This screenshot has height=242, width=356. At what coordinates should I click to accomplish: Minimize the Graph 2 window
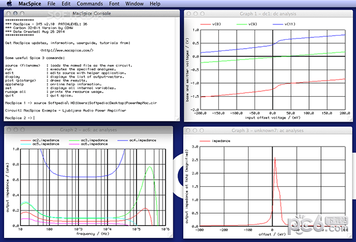[x=15, y=130]
